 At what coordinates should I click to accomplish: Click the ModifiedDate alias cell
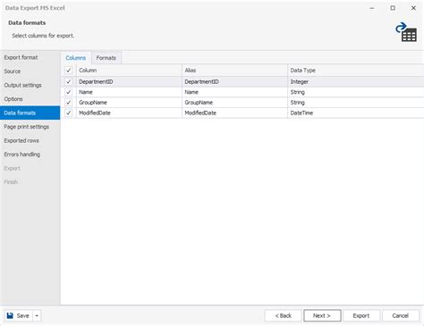(x=234, y=113)
